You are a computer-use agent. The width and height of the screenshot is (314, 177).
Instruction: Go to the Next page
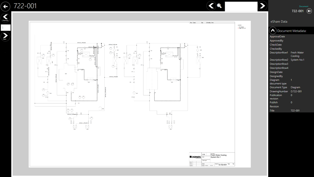(x=5, y=36)
